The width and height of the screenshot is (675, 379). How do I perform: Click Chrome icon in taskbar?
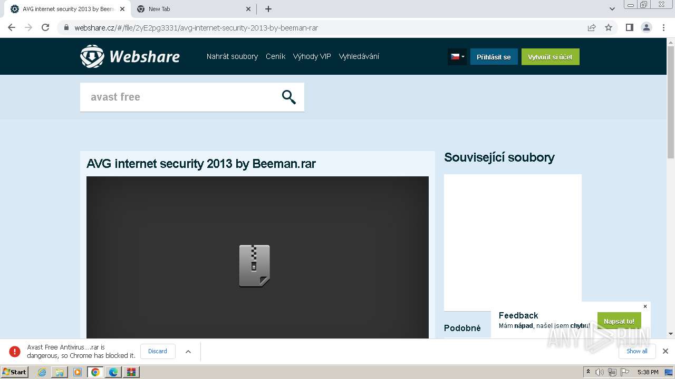[95, 372]
